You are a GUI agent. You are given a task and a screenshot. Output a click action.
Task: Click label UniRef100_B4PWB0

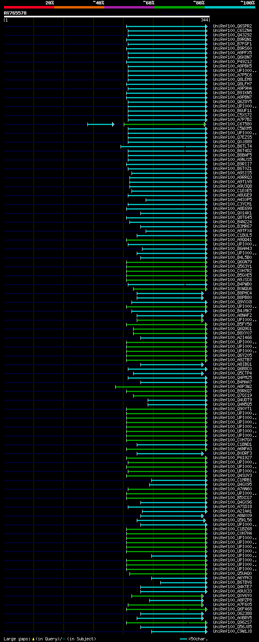232,284
